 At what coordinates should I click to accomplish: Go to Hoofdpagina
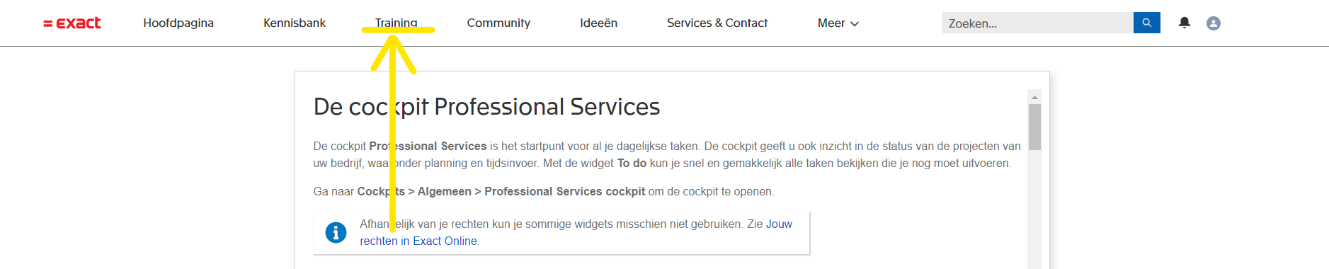point(178,23)
